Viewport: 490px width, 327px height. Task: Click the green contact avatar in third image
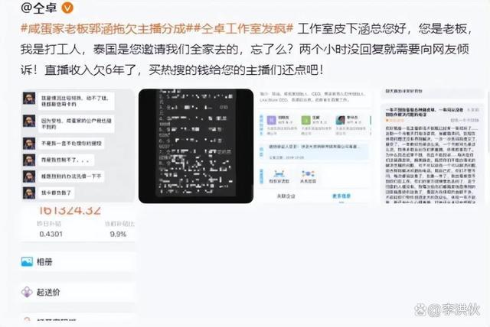click(305, 120)
